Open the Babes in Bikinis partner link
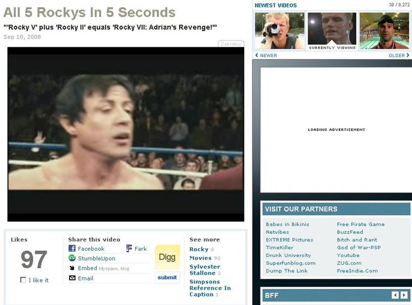The width and height of the screenshot is (412, 305). coord(288,224)
